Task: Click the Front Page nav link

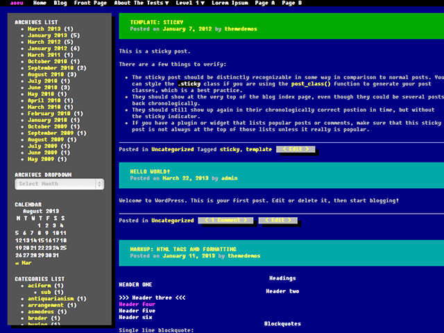Action: point(90,3)
